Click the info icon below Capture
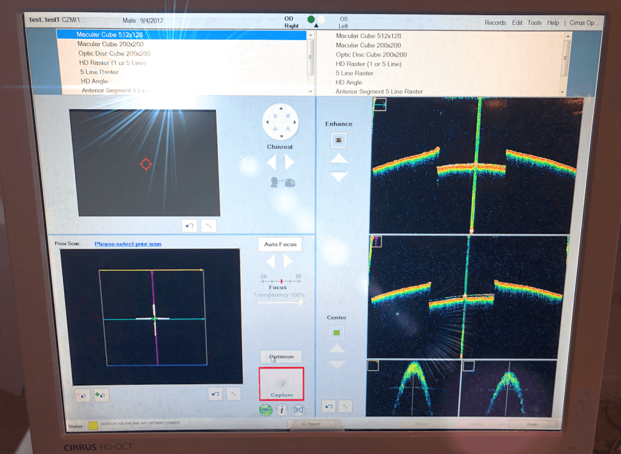 point(281,410)
